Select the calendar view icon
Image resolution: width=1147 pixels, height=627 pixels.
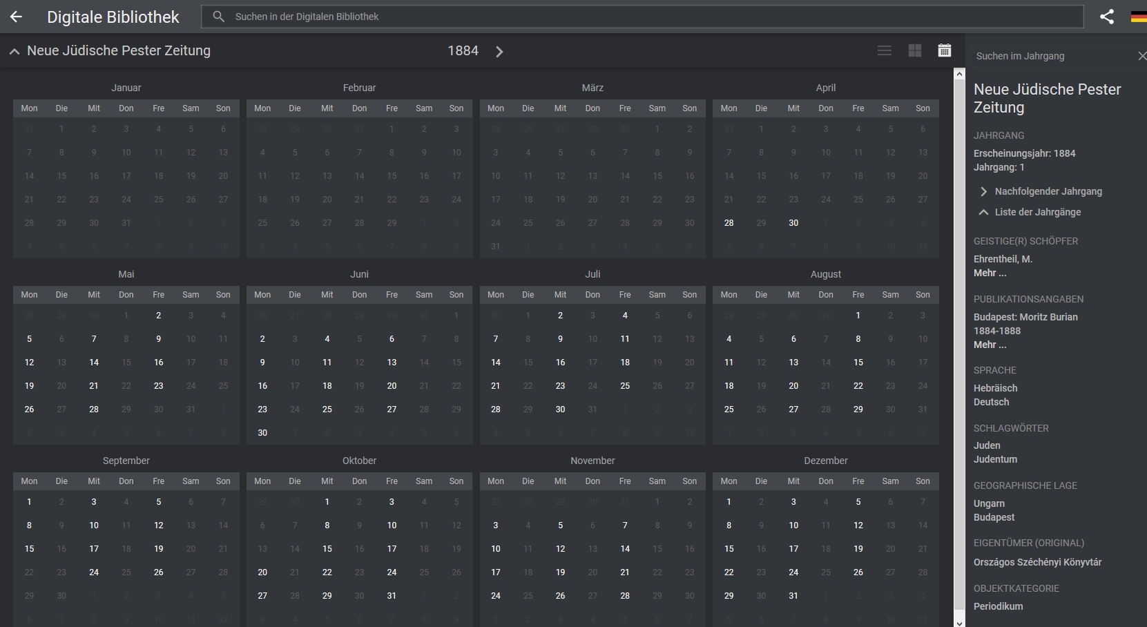tap(945, 50)
